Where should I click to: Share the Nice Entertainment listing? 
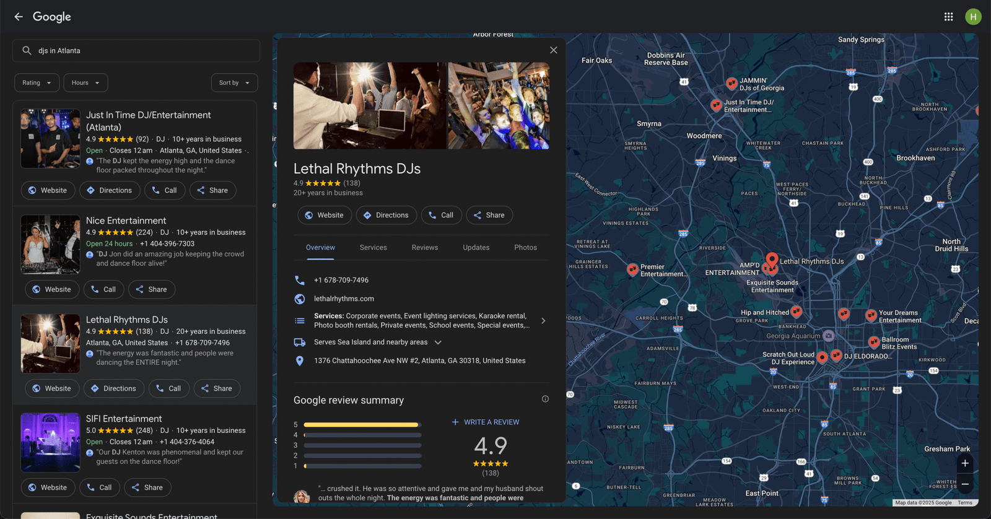(x=152, y=289)
